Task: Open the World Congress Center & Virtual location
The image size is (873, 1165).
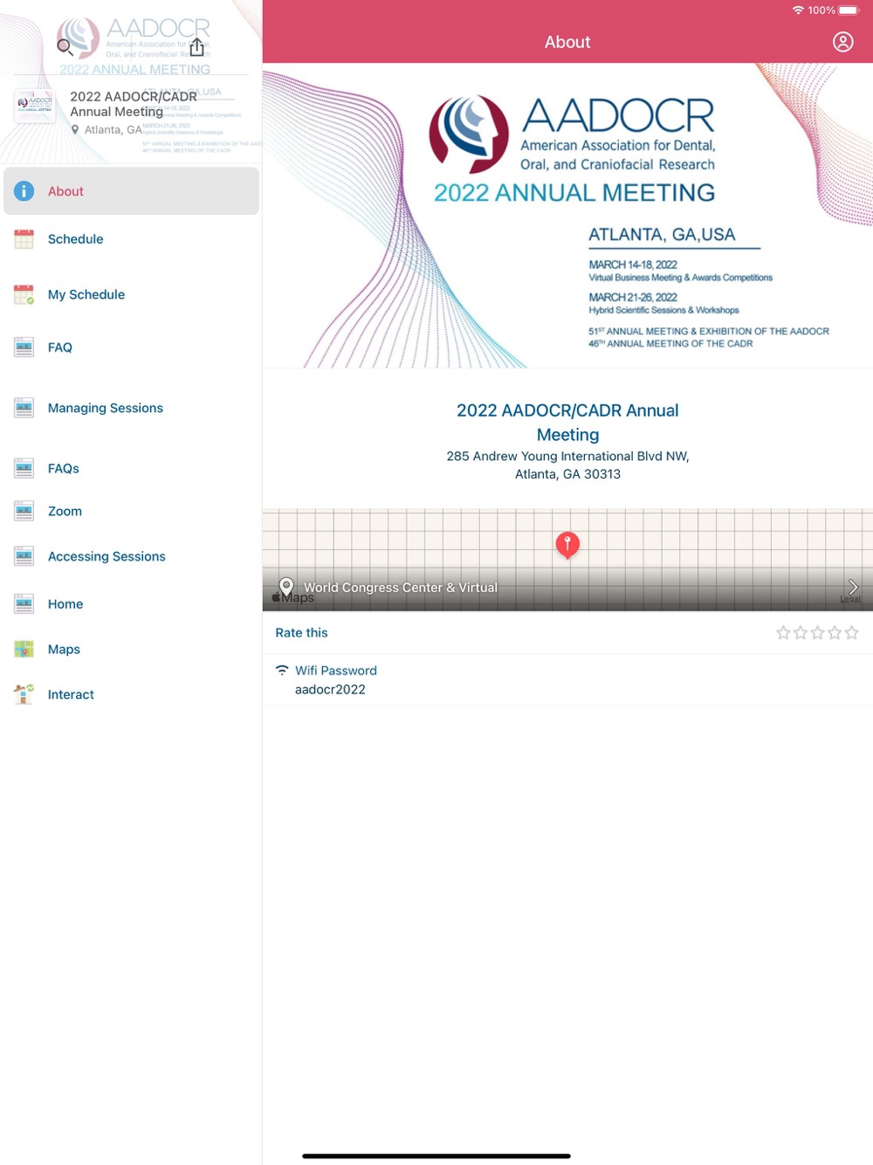Action: 401,588
